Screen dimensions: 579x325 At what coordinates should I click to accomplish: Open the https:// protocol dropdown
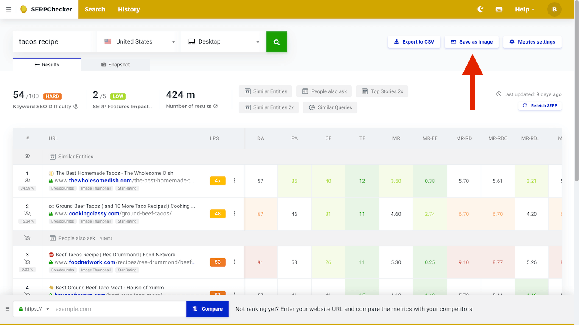[x=34, y=309]
